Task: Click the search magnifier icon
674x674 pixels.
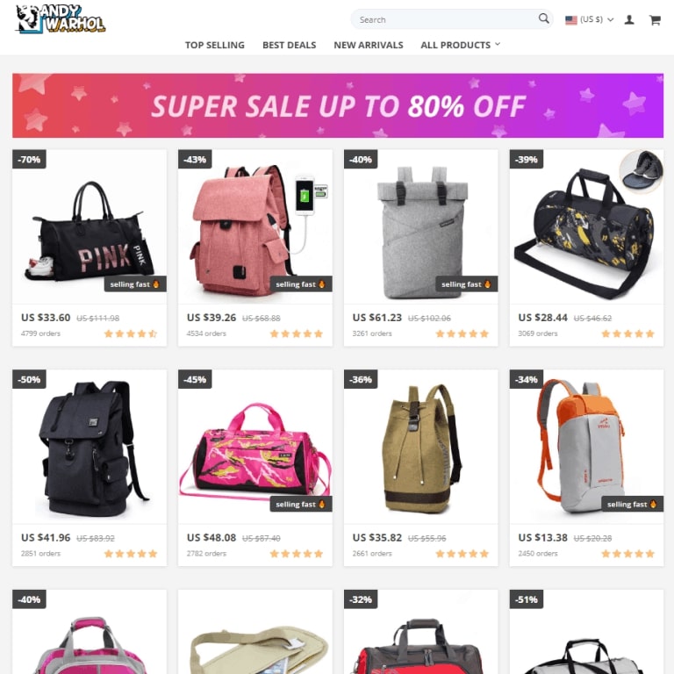Action: coord(543,18)
